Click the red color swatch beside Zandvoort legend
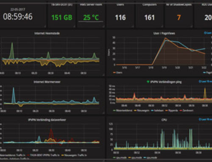Screen dimensions: 212x162 [181, 110]
